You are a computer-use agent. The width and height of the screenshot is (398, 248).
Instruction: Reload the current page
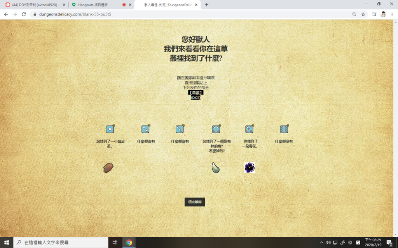click(x=24, y=14)
